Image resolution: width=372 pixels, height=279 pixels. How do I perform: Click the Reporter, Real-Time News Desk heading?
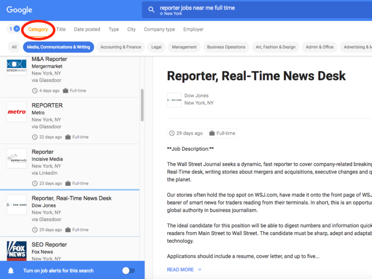click(256, 76)
